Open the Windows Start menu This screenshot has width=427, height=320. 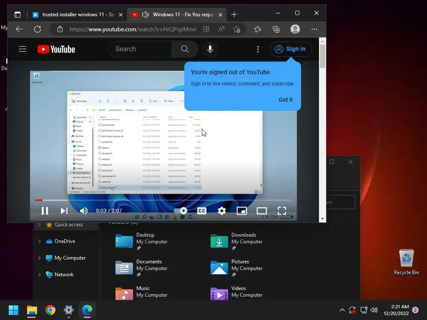pyautogui.click(x=13, y=310)
